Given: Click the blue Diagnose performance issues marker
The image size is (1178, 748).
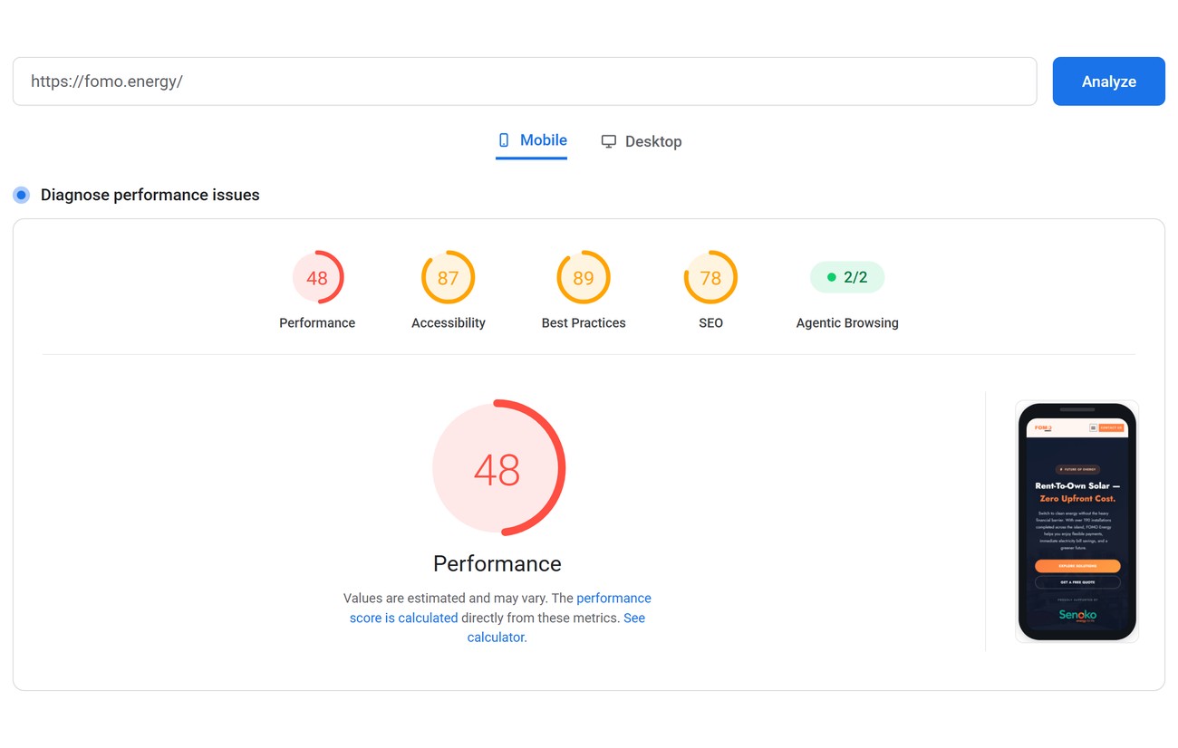Looking at the screenshot, I should (22, 195).
